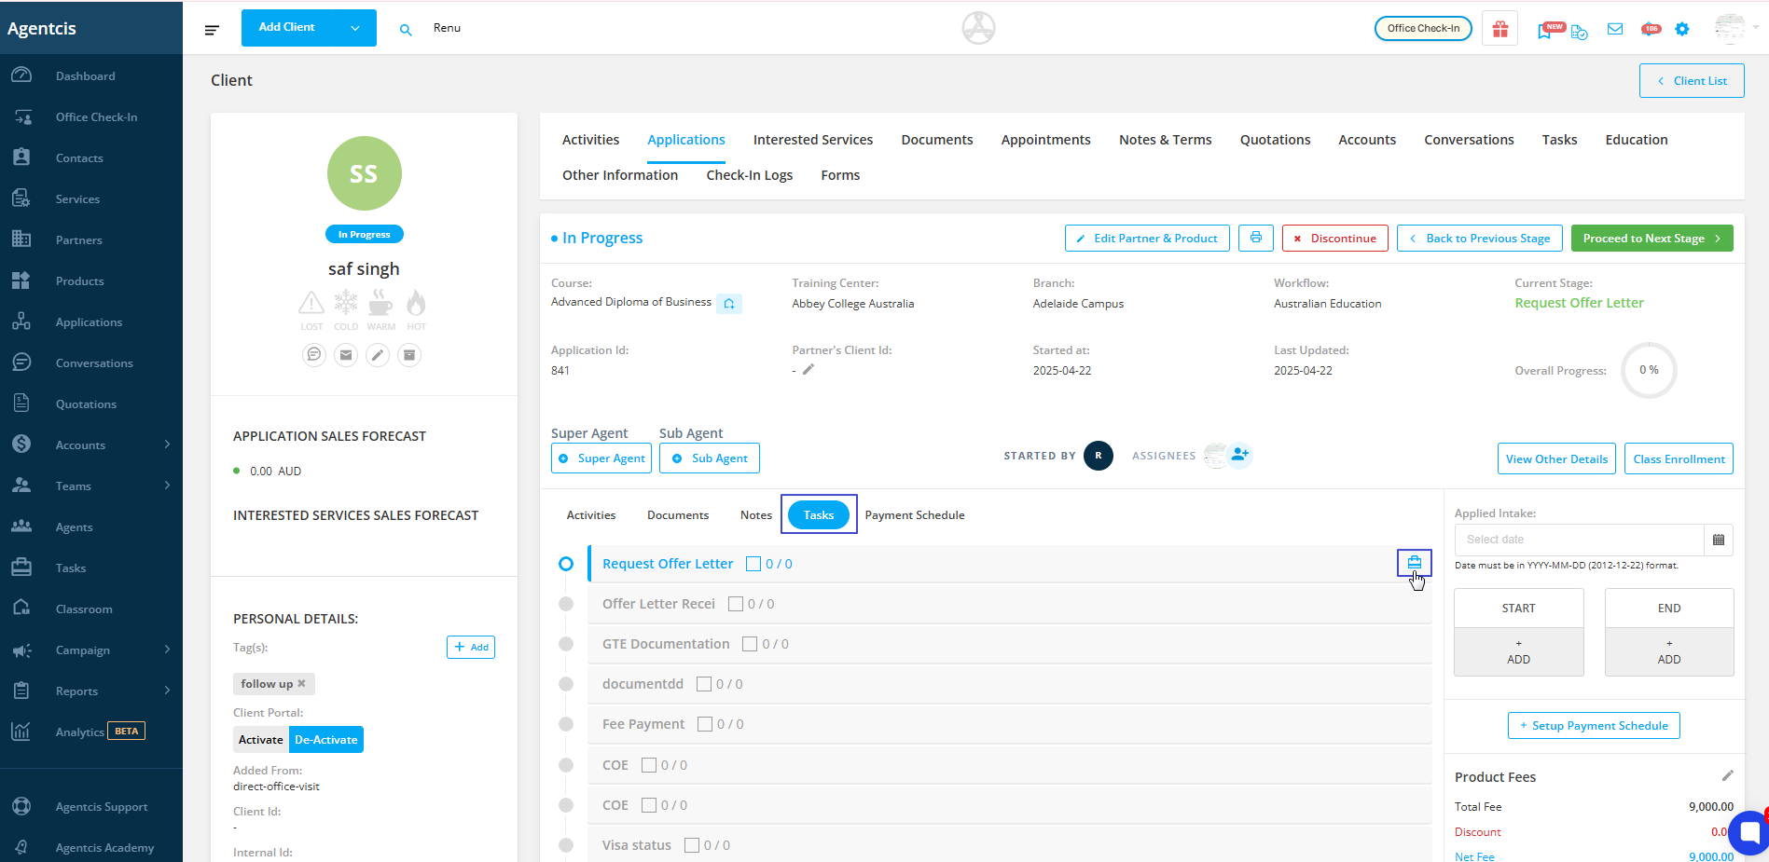Open the user profile avatar dropdown
Viewport: 1769px width, 862px height.
1735,29
